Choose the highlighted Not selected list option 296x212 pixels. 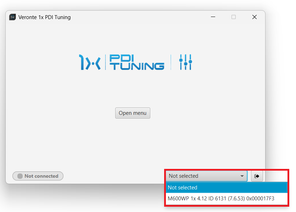pos(226,188)
